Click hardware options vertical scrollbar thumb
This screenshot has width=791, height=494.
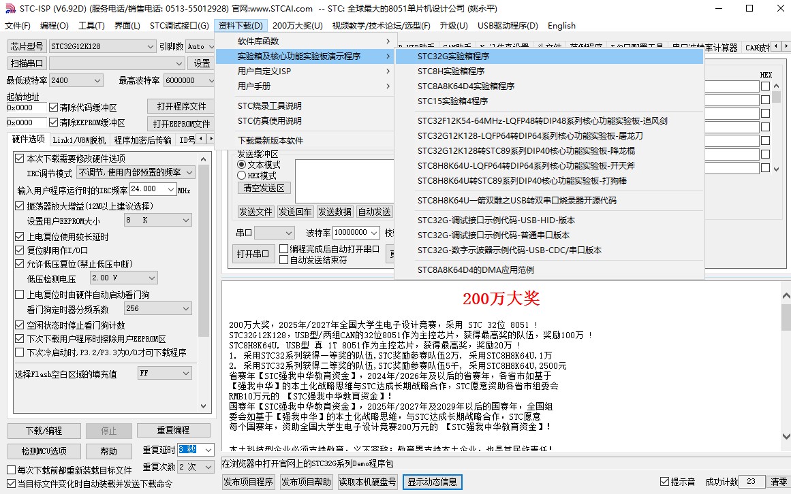click(x=203, y=250)
